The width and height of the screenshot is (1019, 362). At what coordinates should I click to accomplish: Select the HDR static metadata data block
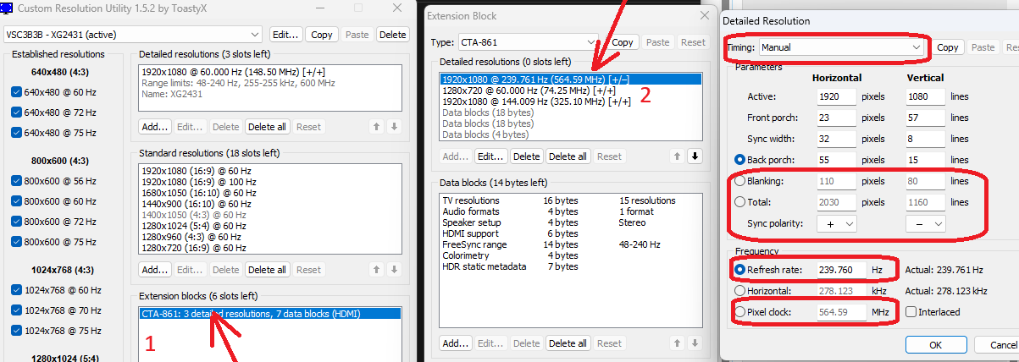[570, 266]
